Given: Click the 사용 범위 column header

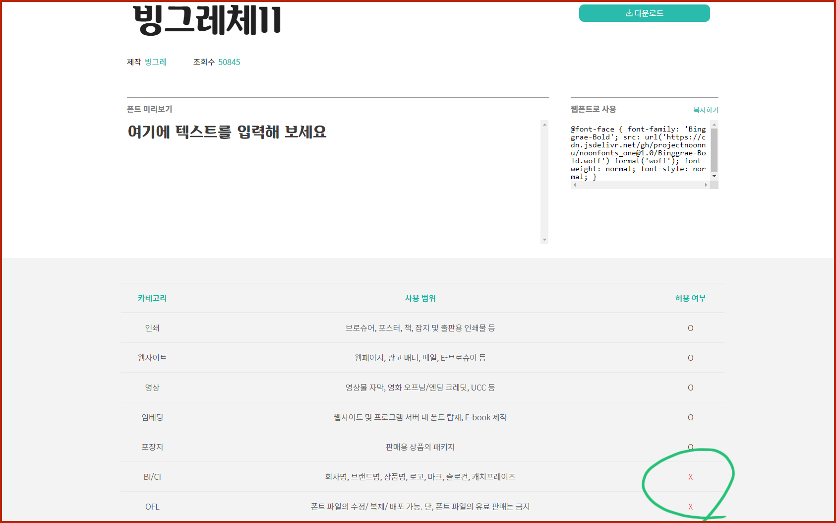Looking at the screenshot, I should pyautogui.click(x=420, y=298).
